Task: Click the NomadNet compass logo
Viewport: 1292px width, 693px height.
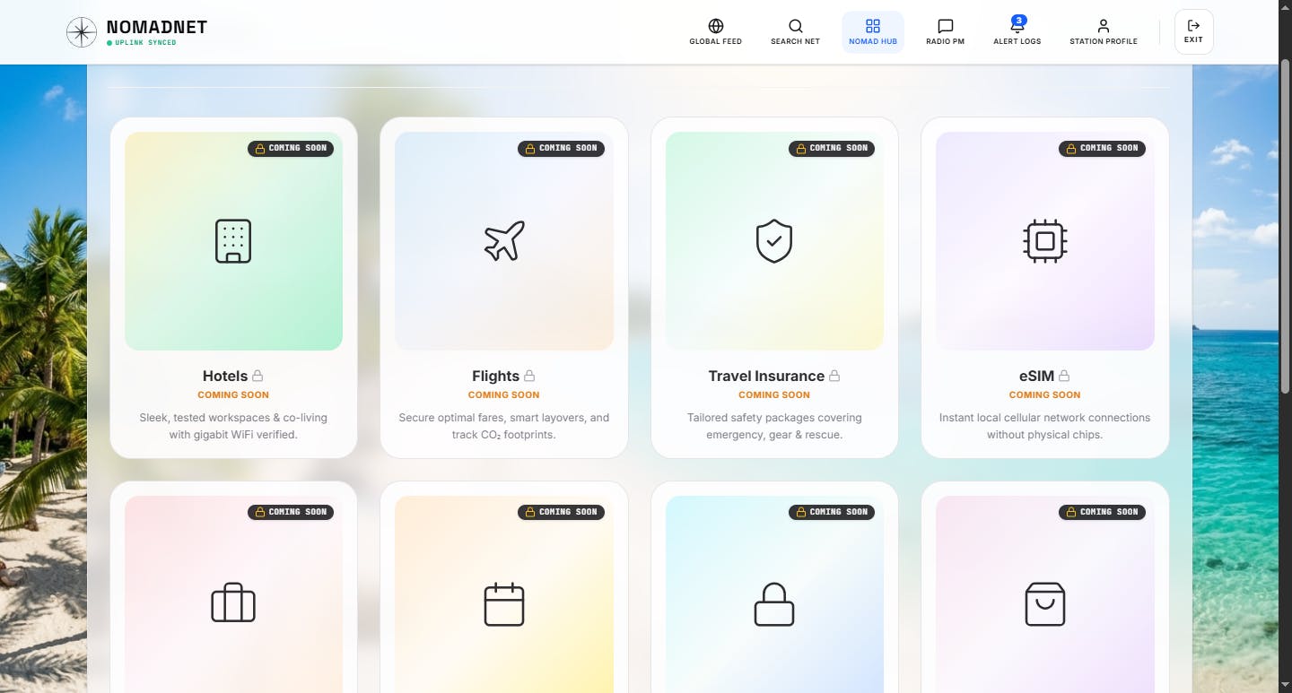Action: click(x=82, y=32)
